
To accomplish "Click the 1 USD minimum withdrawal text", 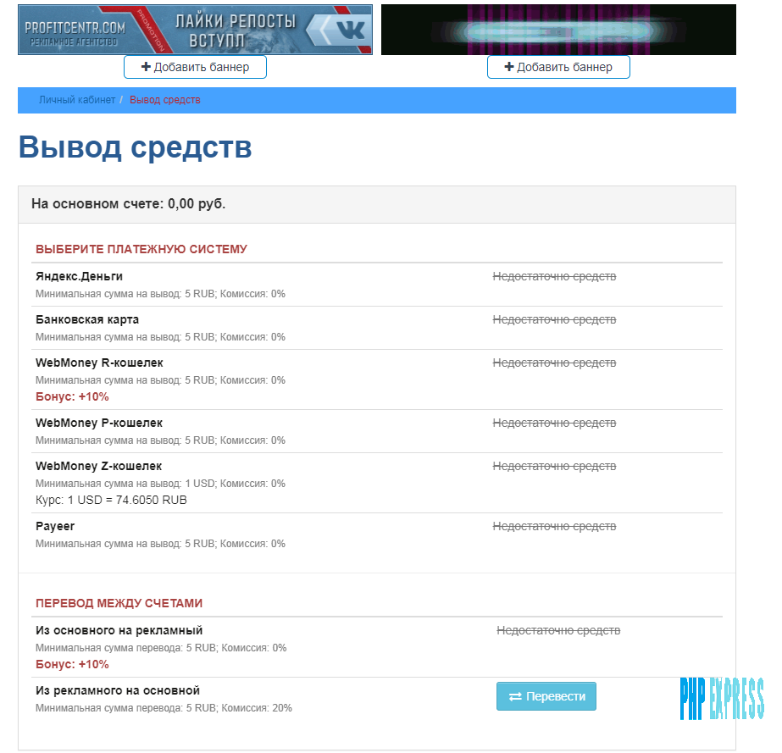I will click(x=160, y=484).
